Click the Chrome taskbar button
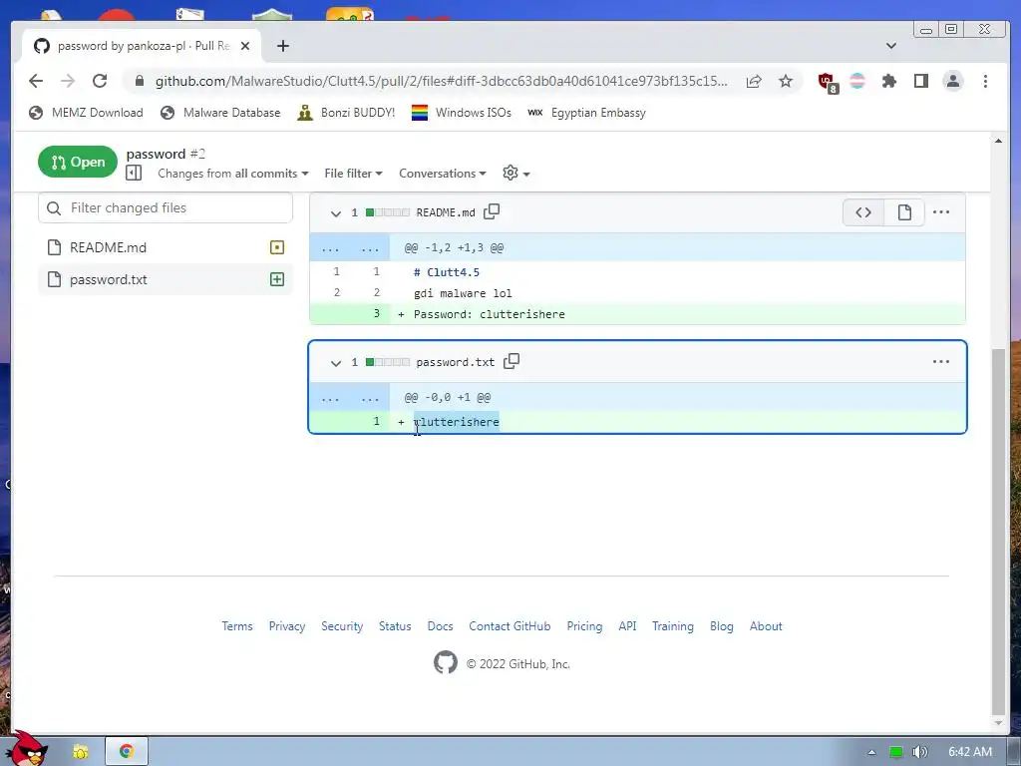This screenshot has height=766, width=1021. [x=127, y=751]
